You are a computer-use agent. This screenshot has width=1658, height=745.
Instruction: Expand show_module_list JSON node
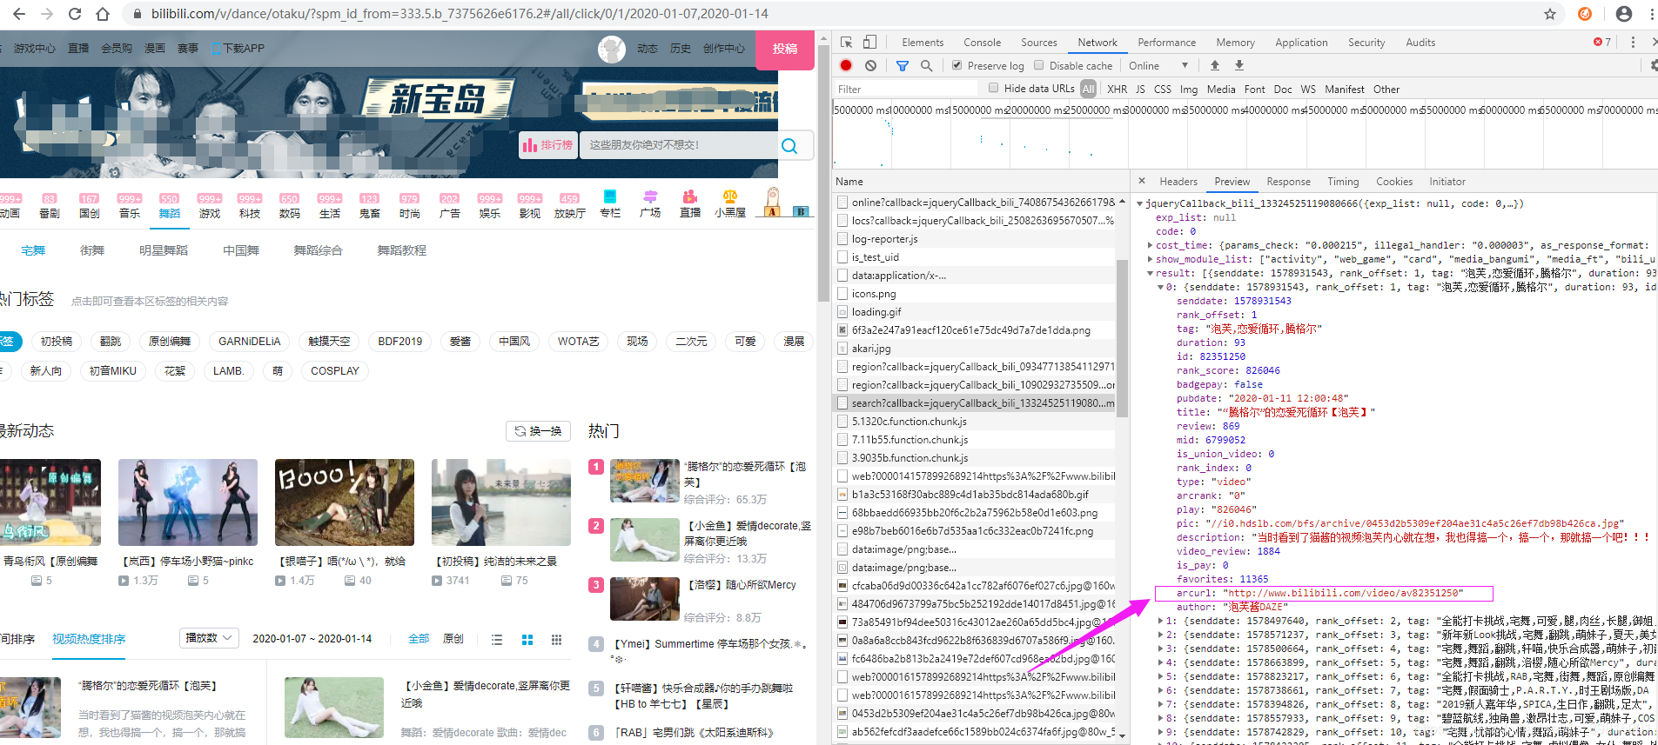[x=1151, y=259]
